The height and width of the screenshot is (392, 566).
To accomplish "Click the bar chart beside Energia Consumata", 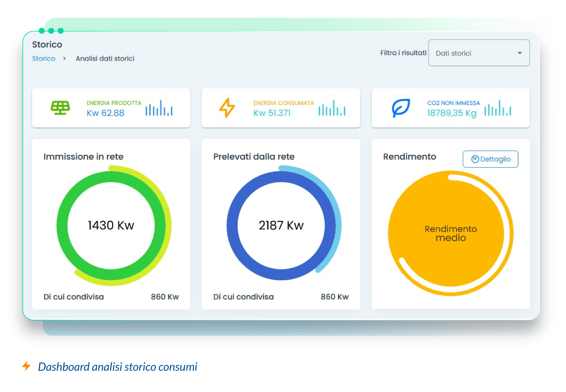I will [332, 108].
